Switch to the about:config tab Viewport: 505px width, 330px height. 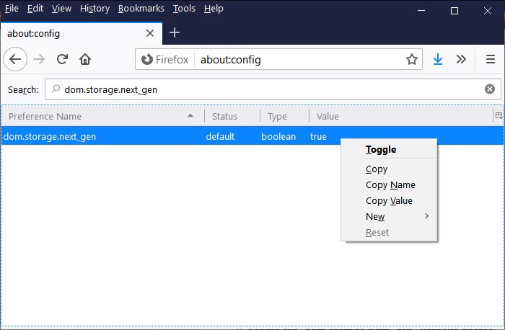81,33
